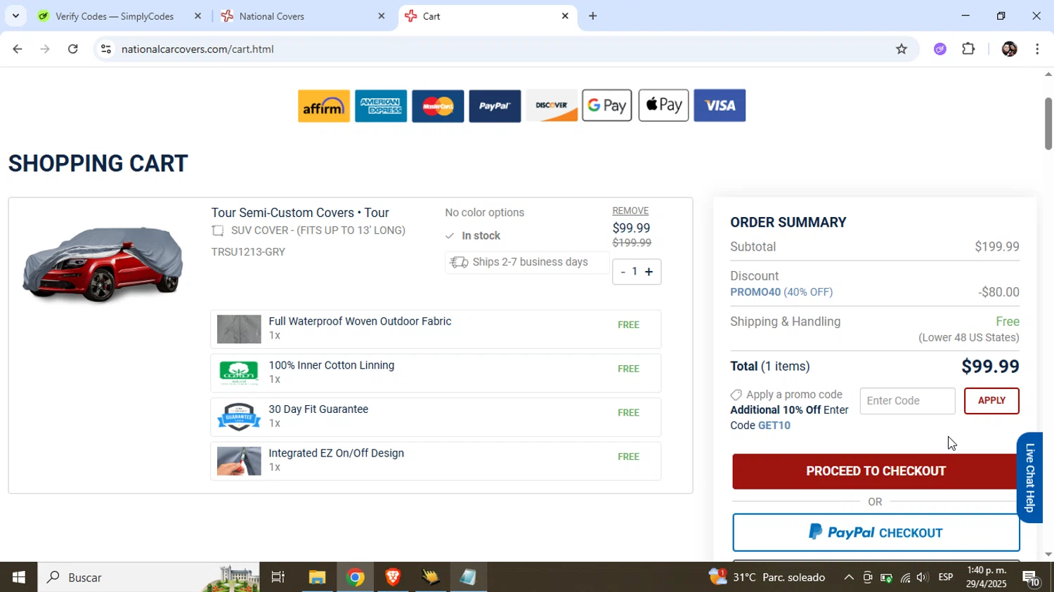This screenshot has height=592, width=1054.
Task: Click Integrated EZ On/Off Design thumbnail
Action: click(x=239, y=461)
